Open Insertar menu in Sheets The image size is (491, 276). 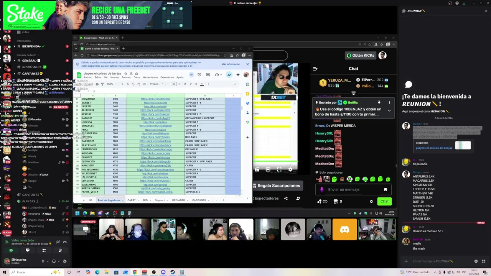[x=115, y=77]
